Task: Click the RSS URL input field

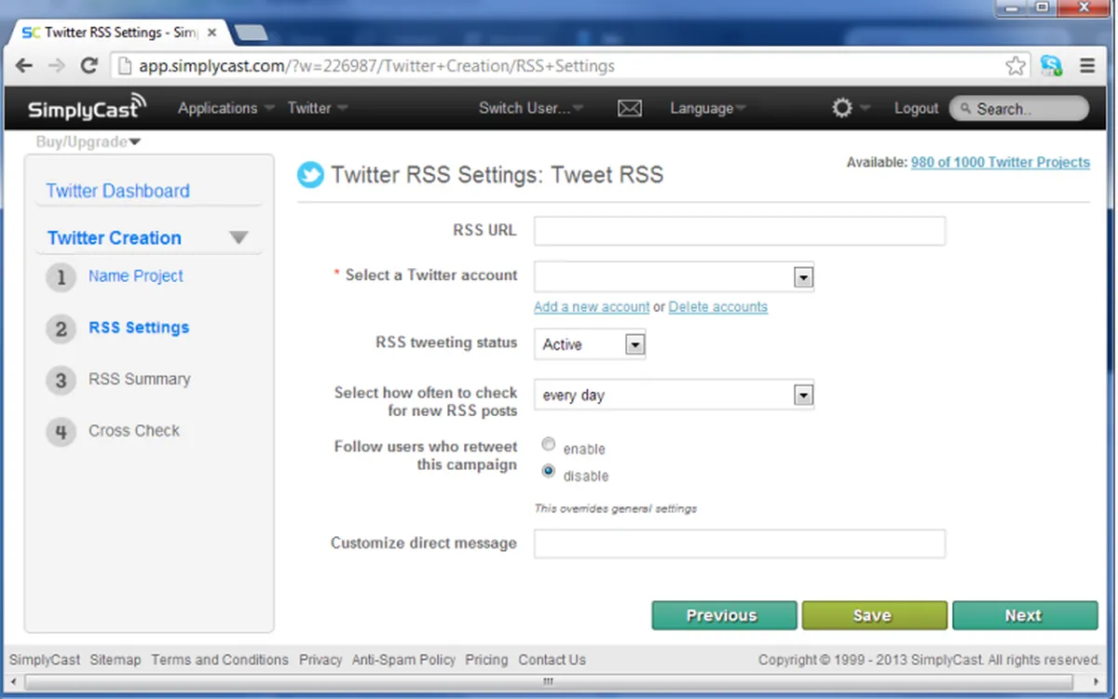Action: [740, 231]
